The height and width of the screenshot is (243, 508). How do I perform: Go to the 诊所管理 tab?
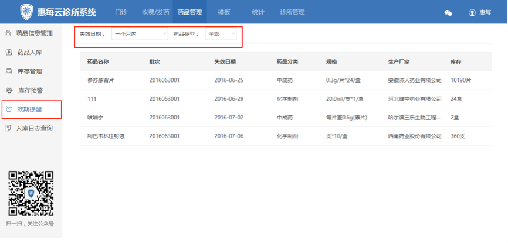pyautogui.click(x=292, y=12)
